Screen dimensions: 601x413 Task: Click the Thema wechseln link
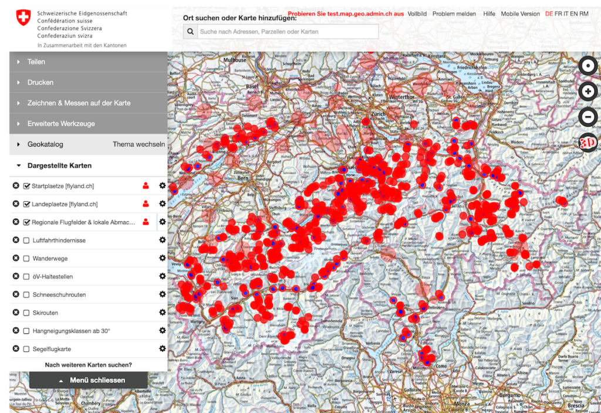pyautogui.click(x=139, y=144)
